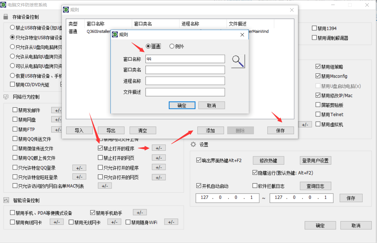
Task: Click the 清空 button
Action: pos(143,130)
